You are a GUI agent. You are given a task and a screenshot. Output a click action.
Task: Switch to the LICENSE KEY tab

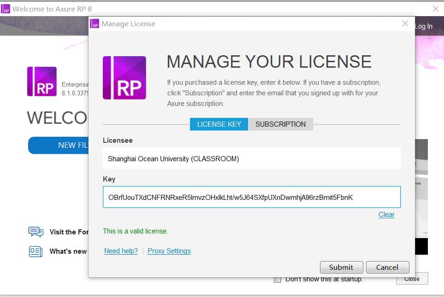tap(219, 124)
